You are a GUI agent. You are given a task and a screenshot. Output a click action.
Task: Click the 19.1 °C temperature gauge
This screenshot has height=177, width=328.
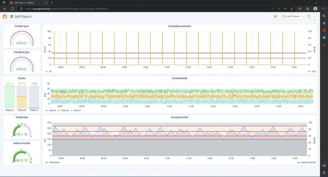click(x=22, y=130)
